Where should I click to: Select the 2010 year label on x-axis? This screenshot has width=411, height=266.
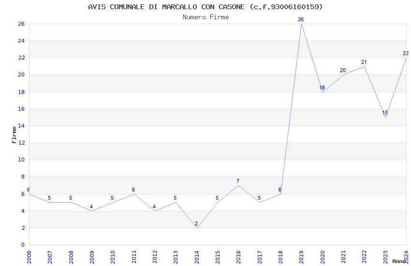(x=113, y=255)
